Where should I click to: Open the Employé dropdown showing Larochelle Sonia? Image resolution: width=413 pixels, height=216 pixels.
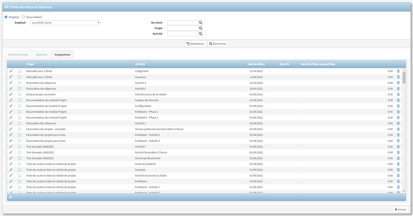(65, 23)
